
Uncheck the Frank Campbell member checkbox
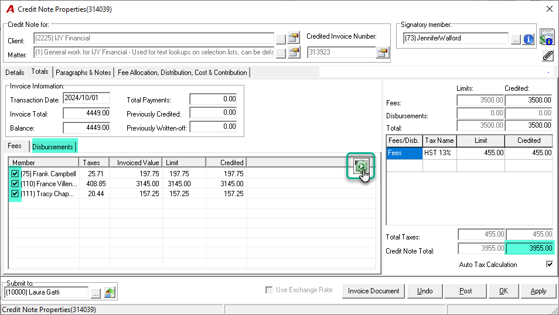pos(15,173)
